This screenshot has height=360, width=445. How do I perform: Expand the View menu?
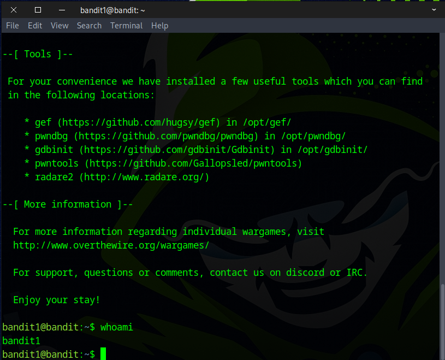point(60,26)
